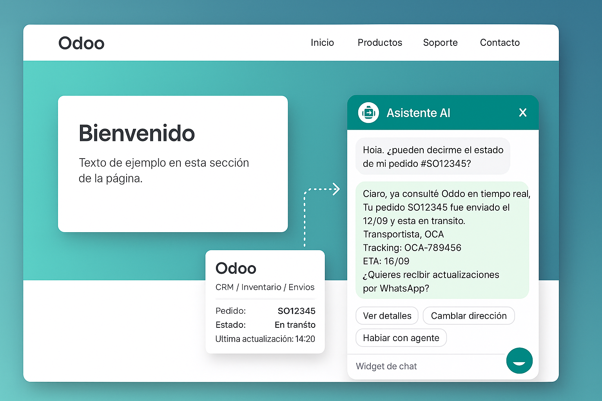Close the Asistente AI chat panel
Viewport: 602px width, 401px height.
click(x=523, y=113)
